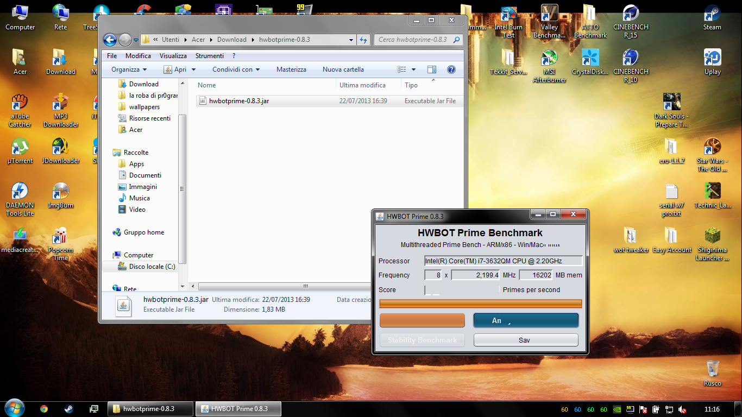Launch aTube Catcher from the desktop
Screen dimensions: 742x417
[x=20, y=111]
